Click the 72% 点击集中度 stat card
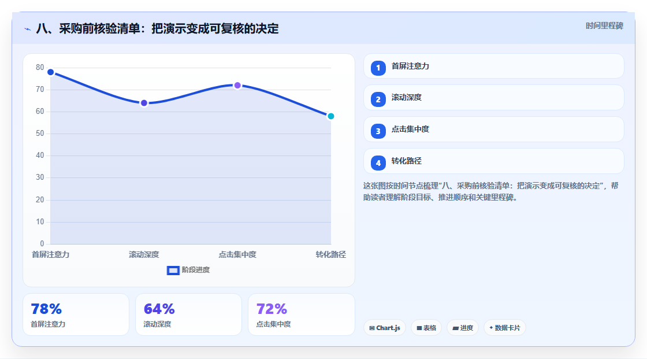647x359 pixels. pyautogui.click(x=301, y=315)
